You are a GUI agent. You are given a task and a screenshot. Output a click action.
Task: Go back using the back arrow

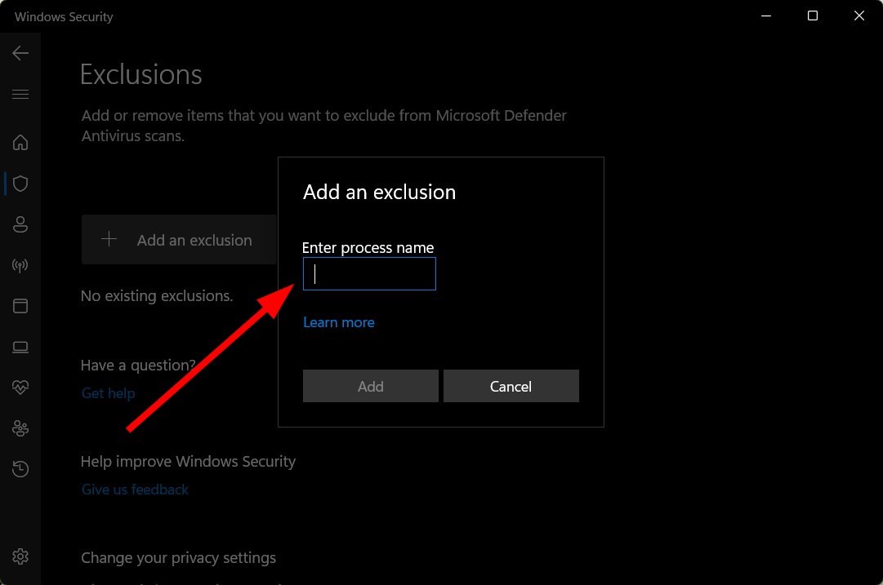coord(20,53)
